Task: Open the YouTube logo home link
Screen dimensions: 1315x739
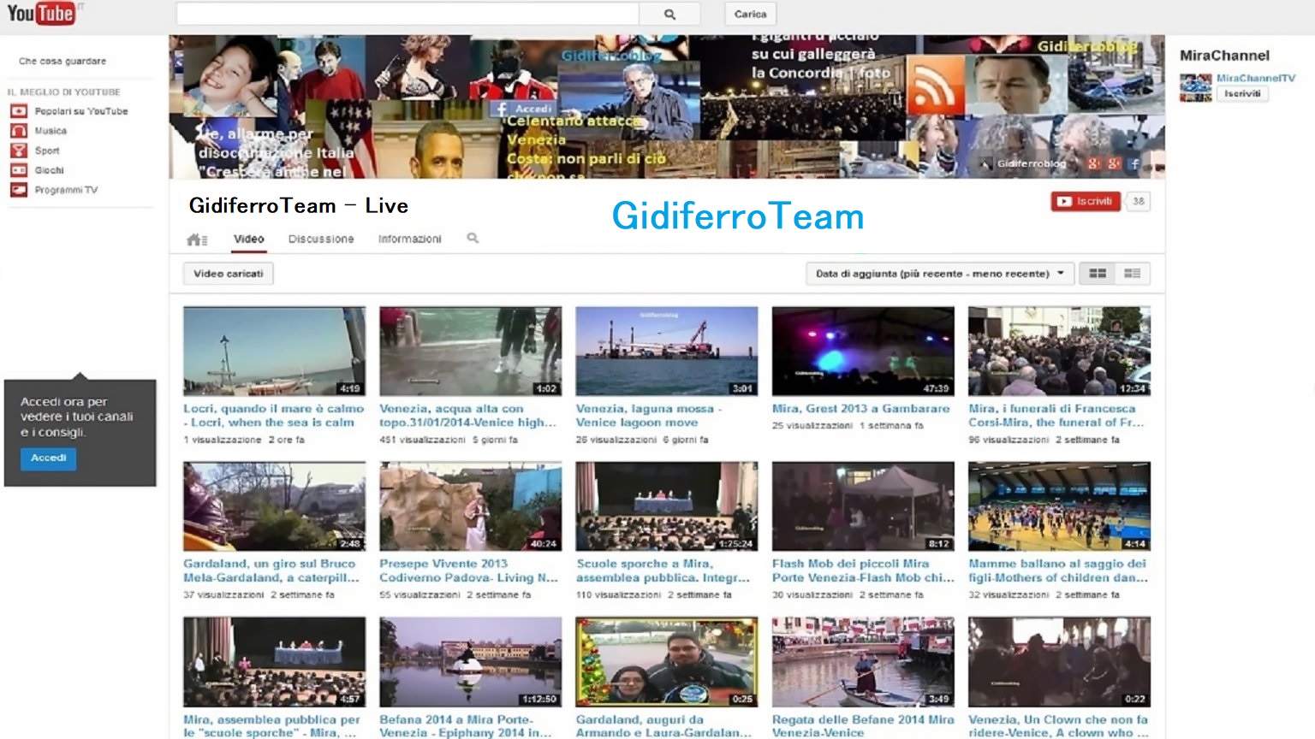Action: (41, 14)
